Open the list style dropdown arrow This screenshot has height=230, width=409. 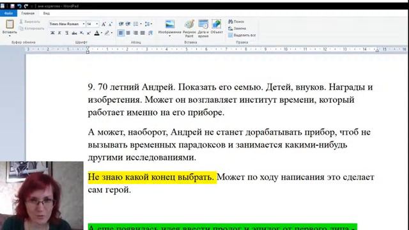[141, 24]
